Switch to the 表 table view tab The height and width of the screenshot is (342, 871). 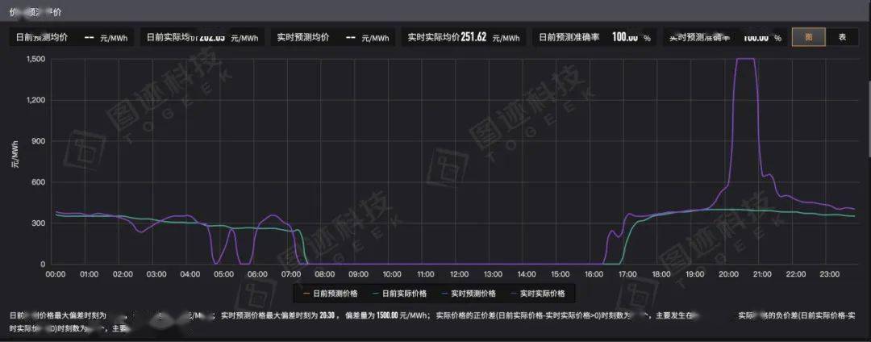pyautogui.click(x=842, y=37)
